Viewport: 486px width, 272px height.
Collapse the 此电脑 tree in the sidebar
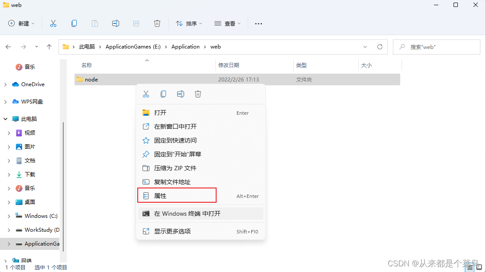(4, 119)
